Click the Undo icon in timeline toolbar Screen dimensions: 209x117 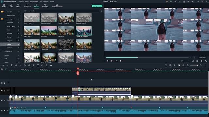coord(3,65)
